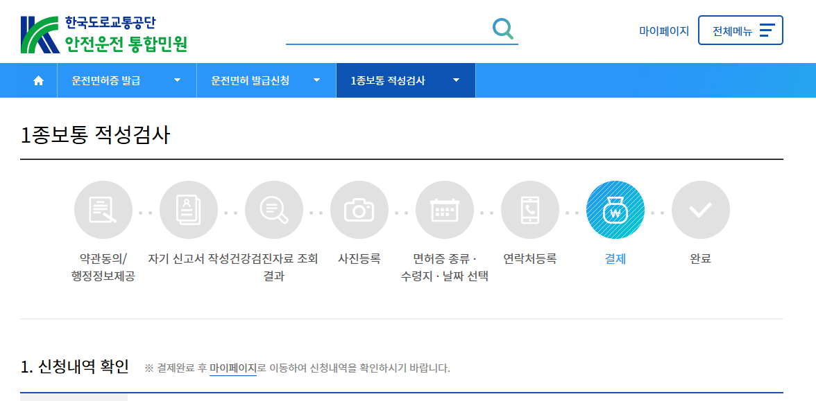Click the 건강검진자료 조회 결과 magnifier icon
The width and height of the screenshot is (816, 401).
click(274, 209)
